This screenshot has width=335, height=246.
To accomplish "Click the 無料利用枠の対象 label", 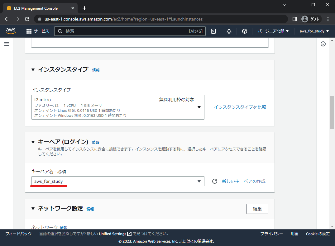I will (x=176, y=100).
